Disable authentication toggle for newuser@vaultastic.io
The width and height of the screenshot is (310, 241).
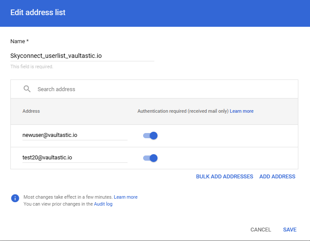pyautogui.click(x=150, y=136)
